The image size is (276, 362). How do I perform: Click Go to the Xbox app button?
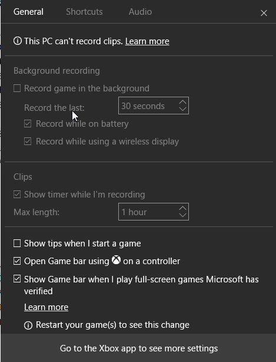(x=139, y=348)
